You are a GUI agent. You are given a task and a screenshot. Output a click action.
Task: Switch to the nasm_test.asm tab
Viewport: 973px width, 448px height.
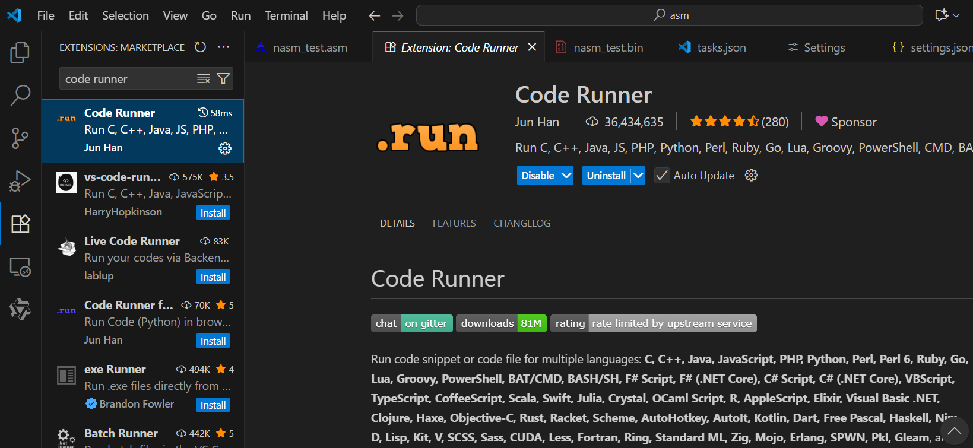tap(309, 47)
